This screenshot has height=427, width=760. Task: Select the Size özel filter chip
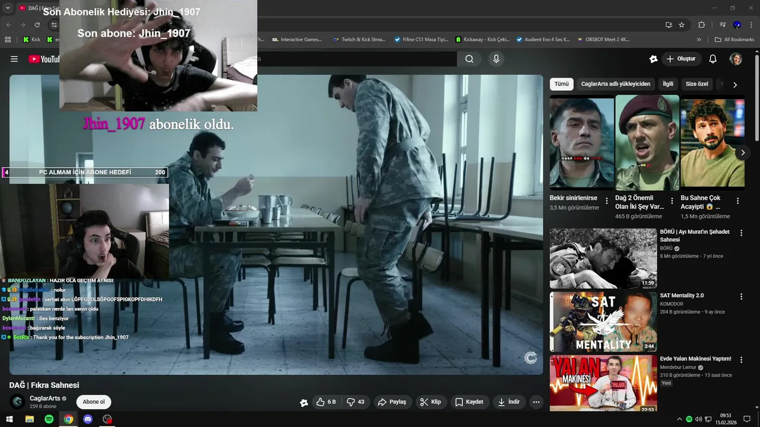(x=697, y=84)
